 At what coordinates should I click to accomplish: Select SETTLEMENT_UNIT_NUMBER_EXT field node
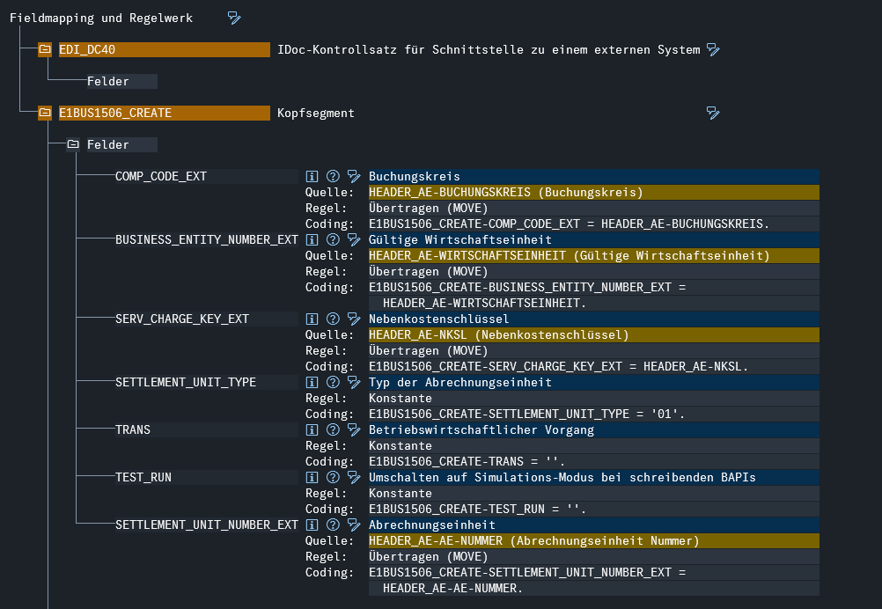tap(207, 525)
